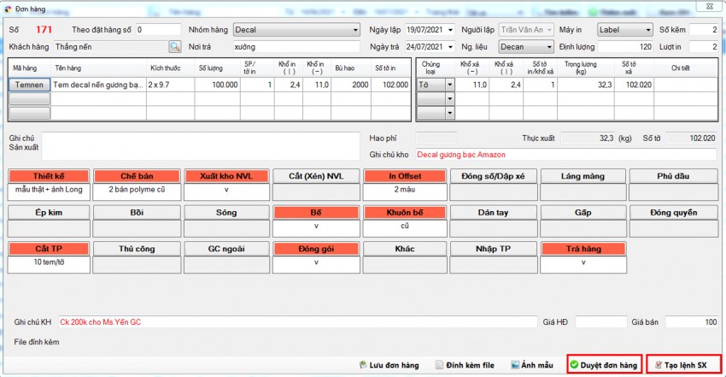
Task: Toggle the Thiết kế process step
Action: point(48,176)
